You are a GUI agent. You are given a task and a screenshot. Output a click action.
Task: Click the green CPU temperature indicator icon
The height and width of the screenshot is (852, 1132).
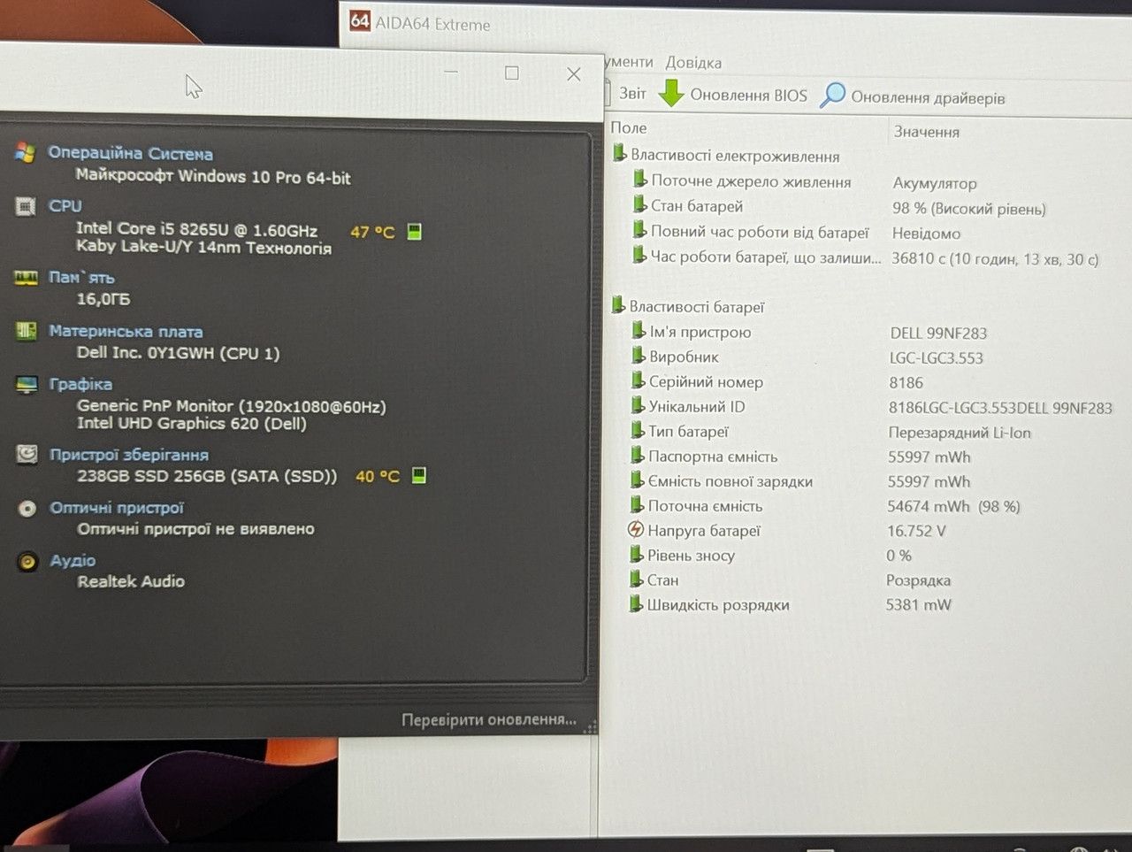tap(414, 232)
